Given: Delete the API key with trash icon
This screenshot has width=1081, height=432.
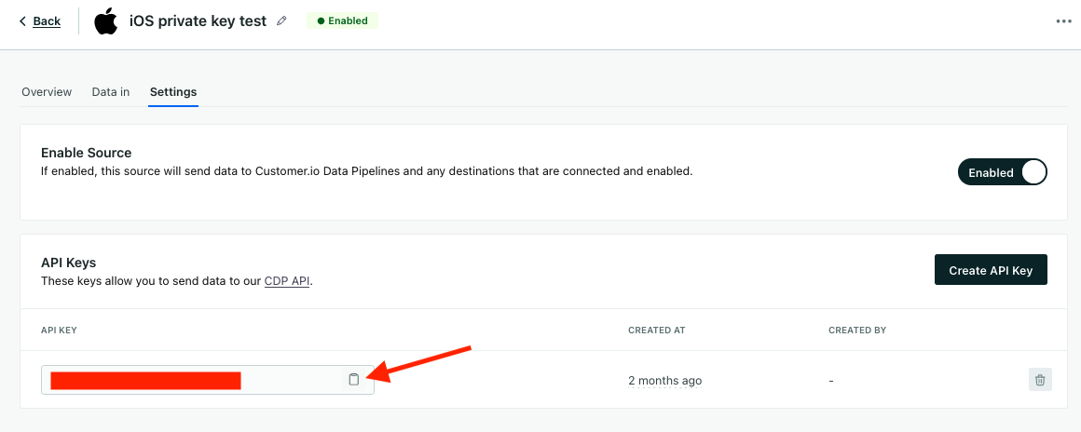Looking at the screenshot, I should click(x=1040, y=380).
